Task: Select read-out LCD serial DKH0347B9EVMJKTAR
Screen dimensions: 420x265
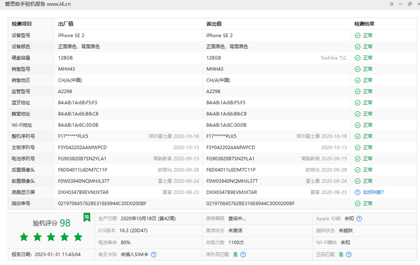Action: (231, 192)
